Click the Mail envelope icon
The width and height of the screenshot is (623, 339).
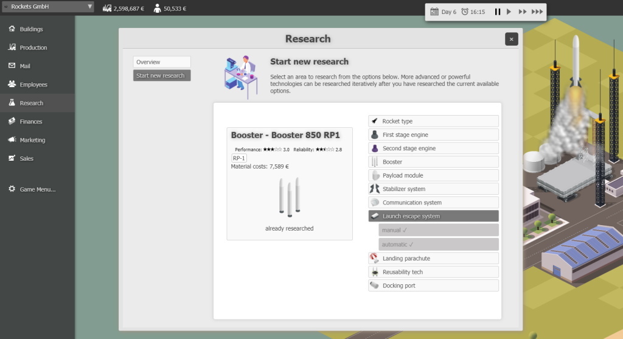click(x=12, y=66)
